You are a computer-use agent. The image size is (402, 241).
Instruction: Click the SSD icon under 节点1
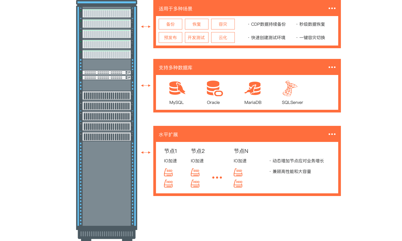[x=168, y=172]
